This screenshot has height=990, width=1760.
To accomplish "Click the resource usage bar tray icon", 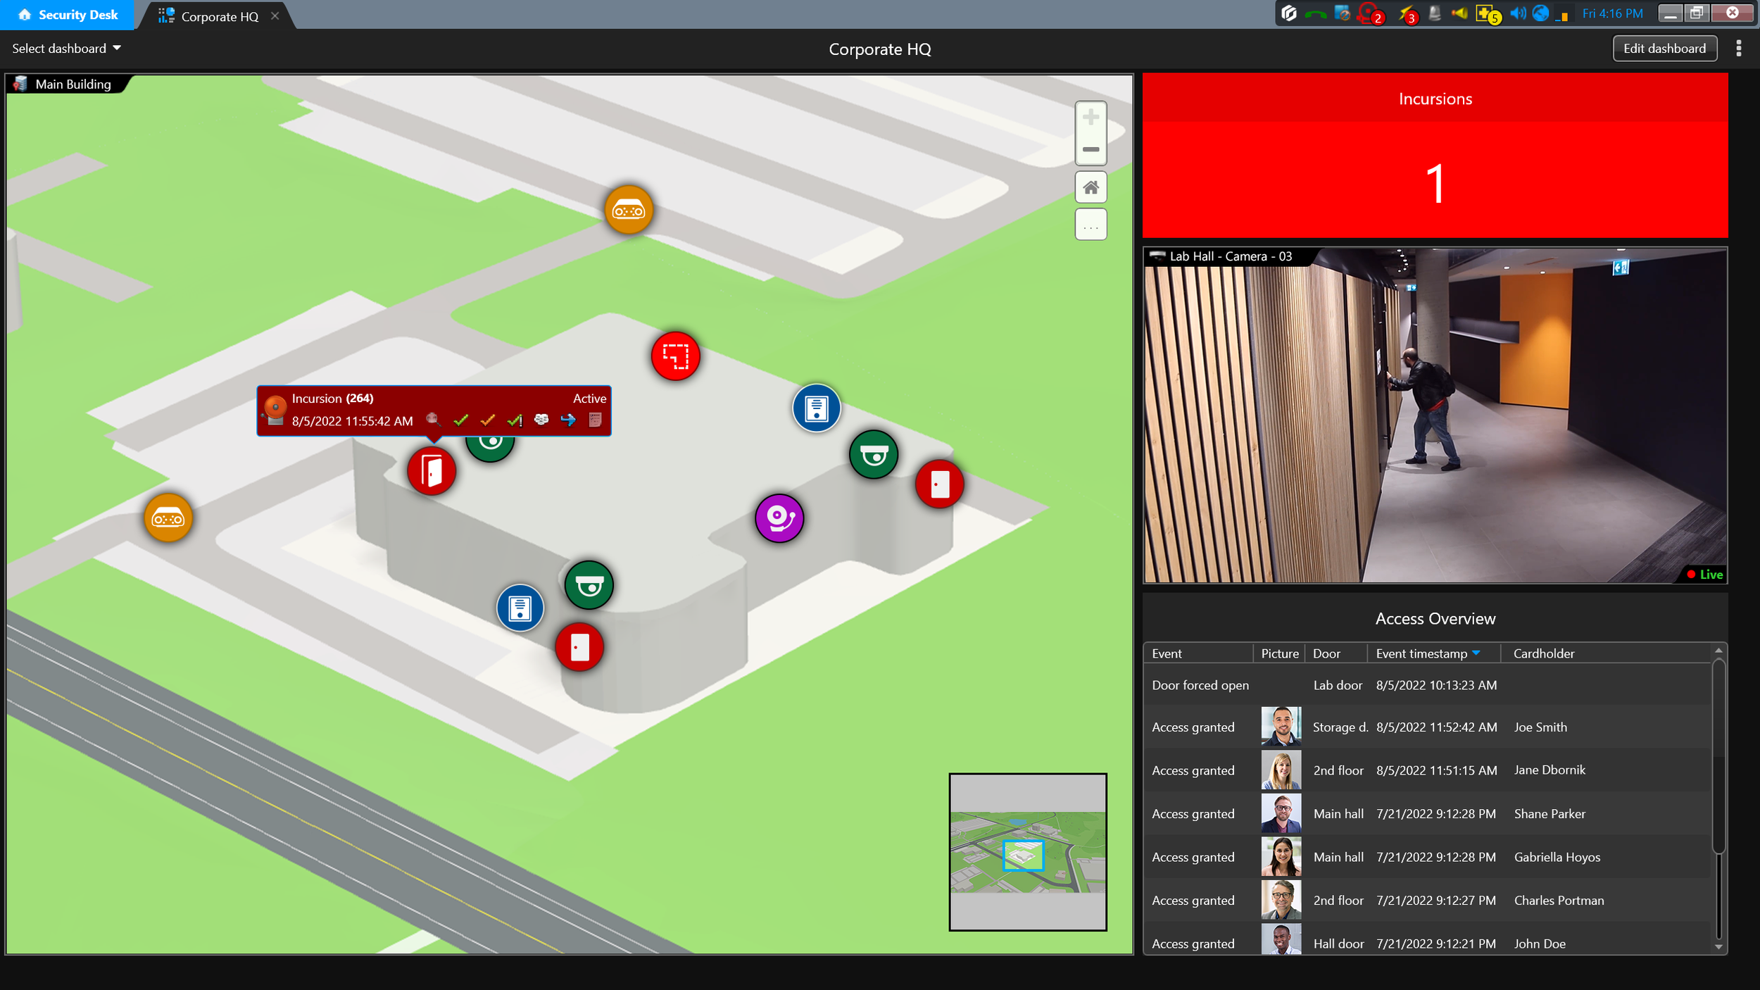I will (1562, 15).
